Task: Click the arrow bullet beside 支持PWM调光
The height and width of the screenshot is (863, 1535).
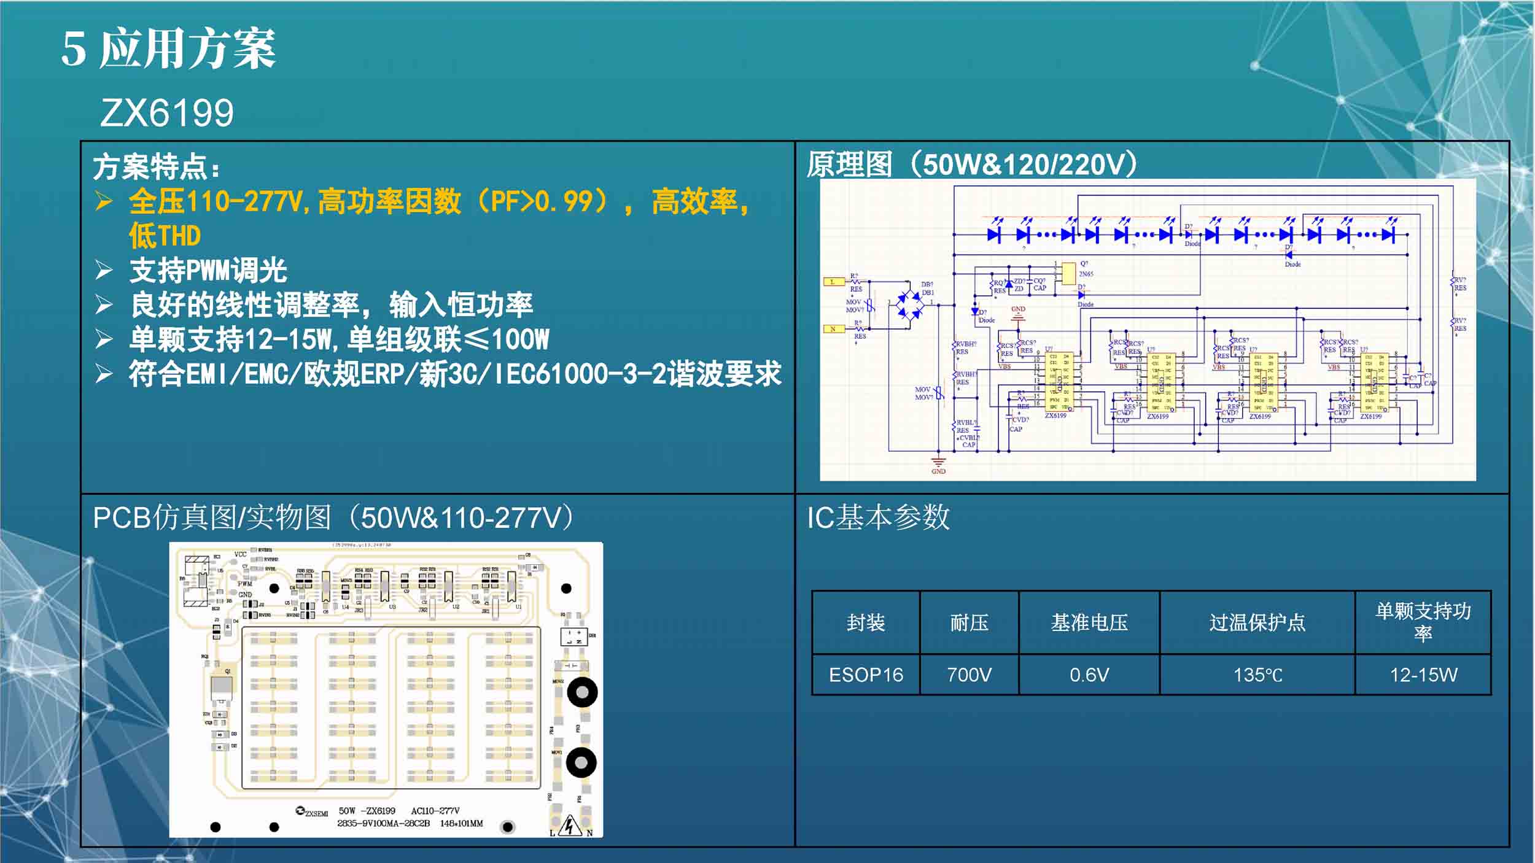Action: click(x=104, y=270)
